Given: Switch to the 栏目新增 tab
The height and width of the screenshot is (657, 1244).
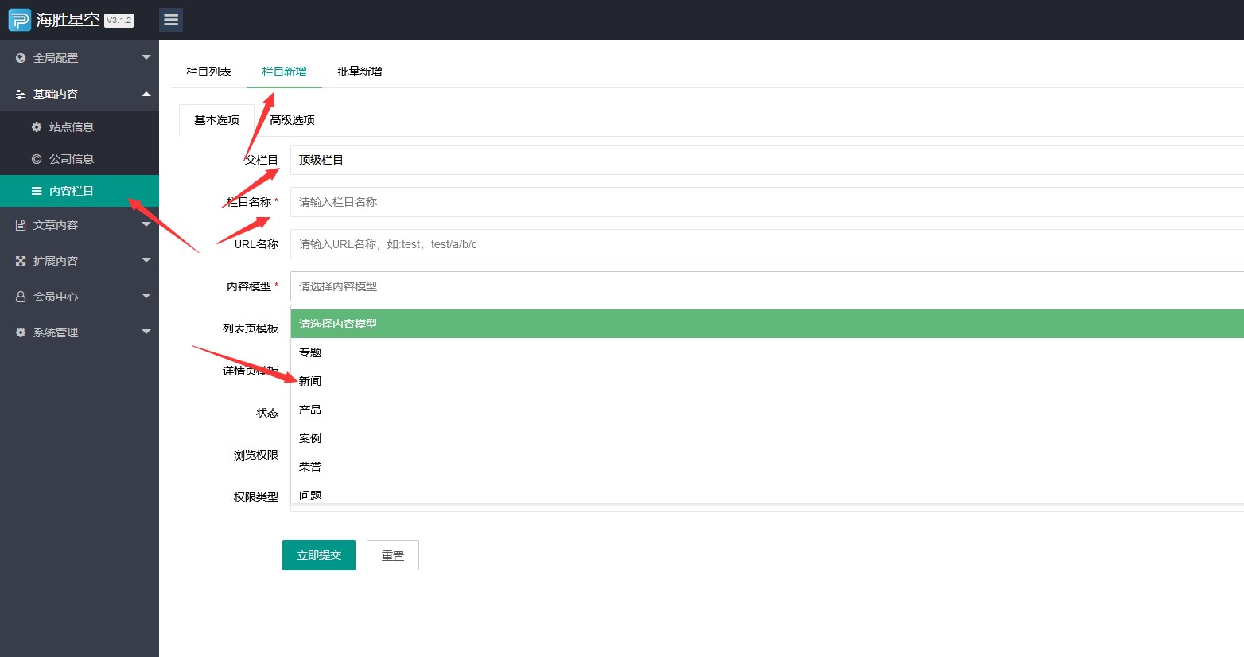Looking at the screenshot, I should point(284,72).
